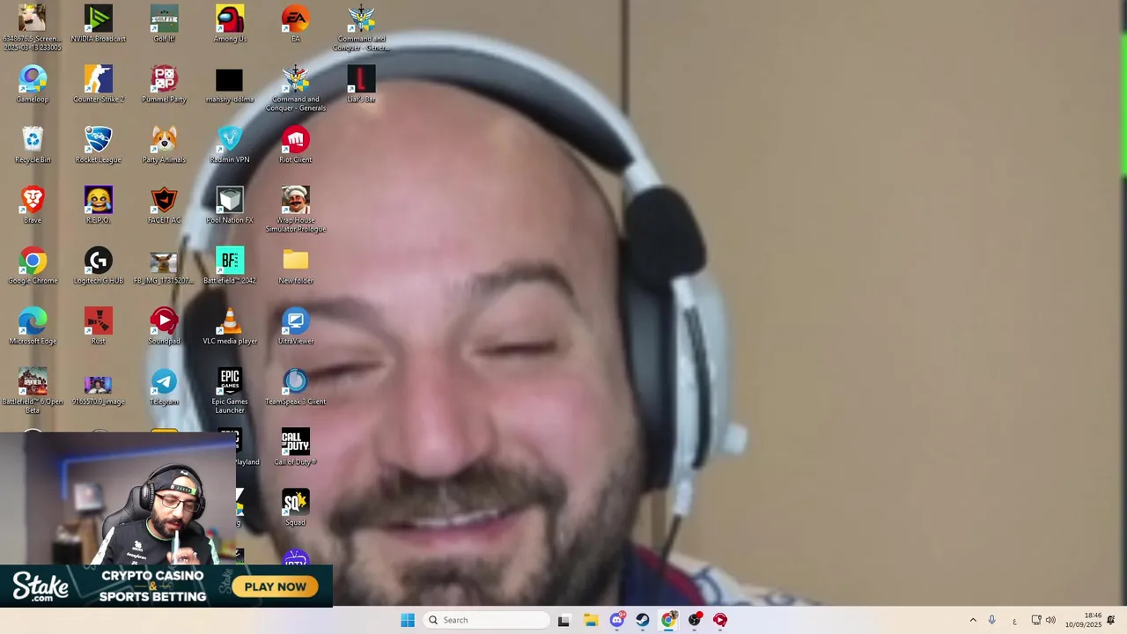Open Epic Games Launcher icon

tap(230, 391)
